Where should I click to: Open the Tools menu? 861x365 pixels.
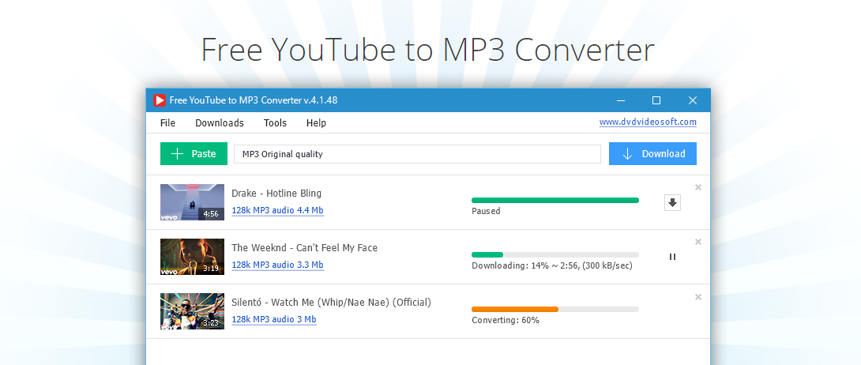point(275,123)
